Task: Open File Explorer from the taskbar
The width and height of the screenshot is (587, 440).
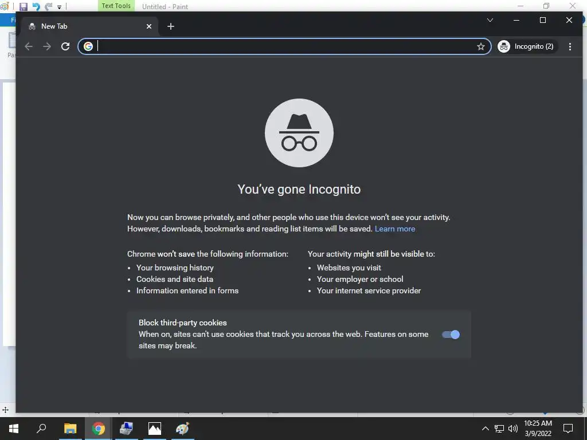Action: [x=70, y=429]
